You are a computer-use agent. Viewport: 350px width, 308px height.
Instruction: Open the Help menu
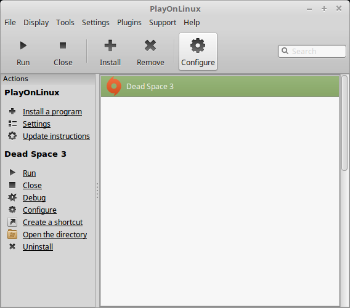pyautogui.click(x=192, y=23)
